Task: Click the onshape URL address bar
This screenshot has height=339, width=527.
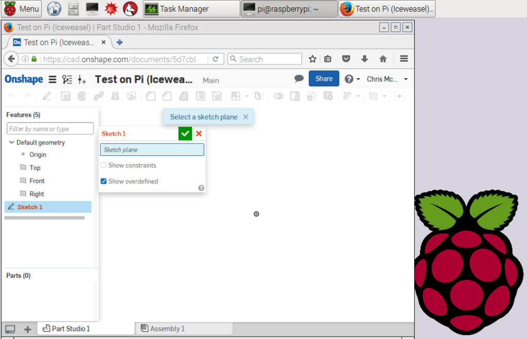Action: pos(119,59)
